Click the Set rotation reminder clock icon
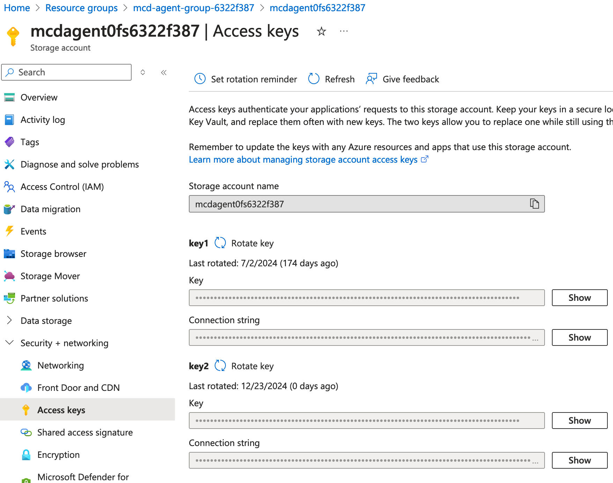The width and height of the screenshot is (613, 483). pos(200,79)
